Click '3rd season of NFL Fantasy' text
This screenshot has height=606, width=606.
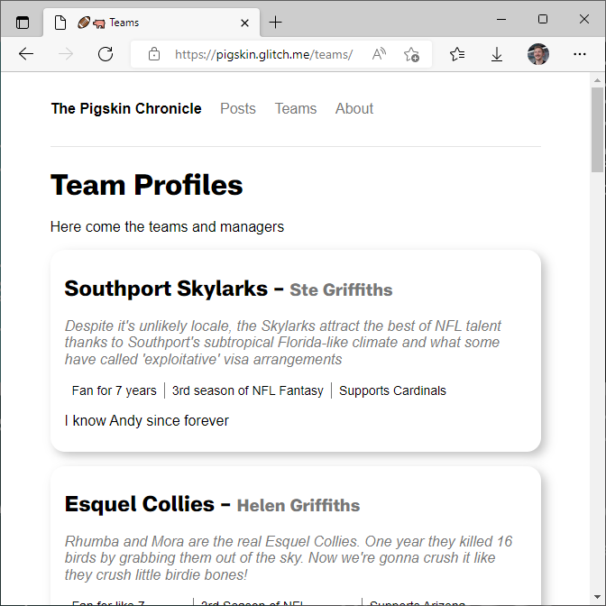click(248, 390)
